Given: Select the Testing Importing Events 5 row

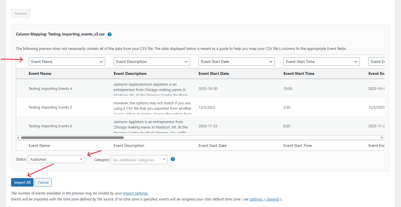Looking at the screenshot, I should (50, 107).
